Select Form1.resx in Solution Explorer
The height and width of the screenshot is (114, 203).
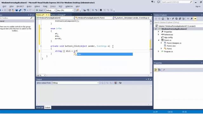[x=171, y=46]
